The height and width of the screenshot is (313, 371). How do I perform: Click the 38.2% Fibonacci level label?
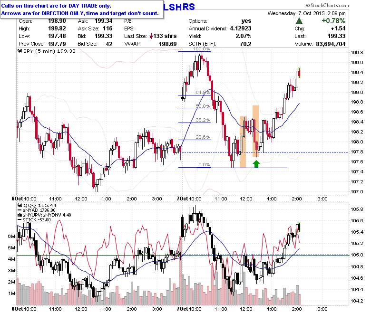coord(203,120)
